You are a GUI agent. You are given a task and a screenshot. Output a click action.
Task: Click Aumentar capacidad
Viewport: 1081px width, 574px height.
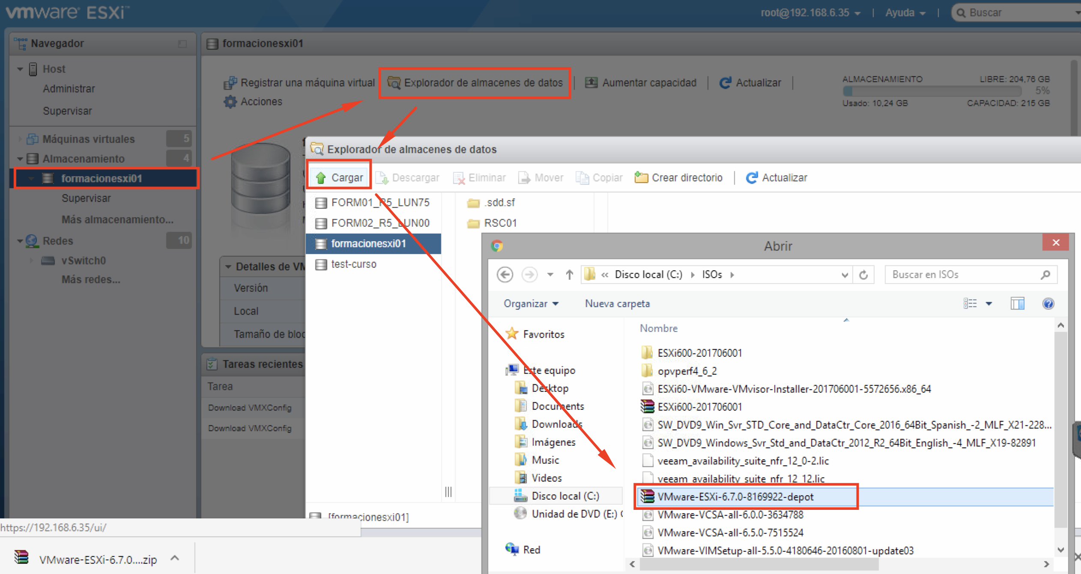pyautogui.click(x=641, y=83)
